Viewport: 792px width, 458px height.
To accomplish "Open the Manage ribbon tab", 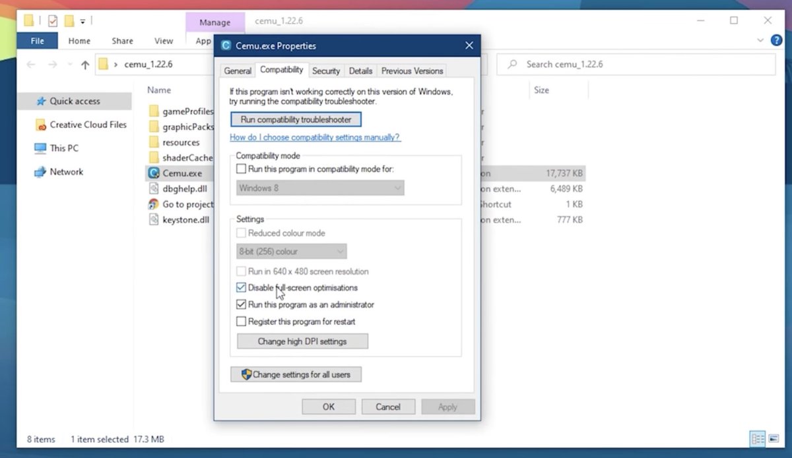I will pyautogui.click(x=214, y=22).
